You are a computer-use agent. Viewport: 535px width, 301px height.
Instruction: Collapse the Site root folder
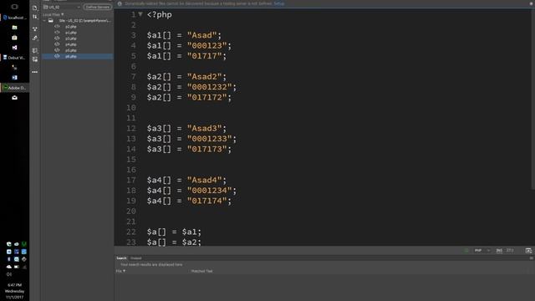tap(44, 21)
